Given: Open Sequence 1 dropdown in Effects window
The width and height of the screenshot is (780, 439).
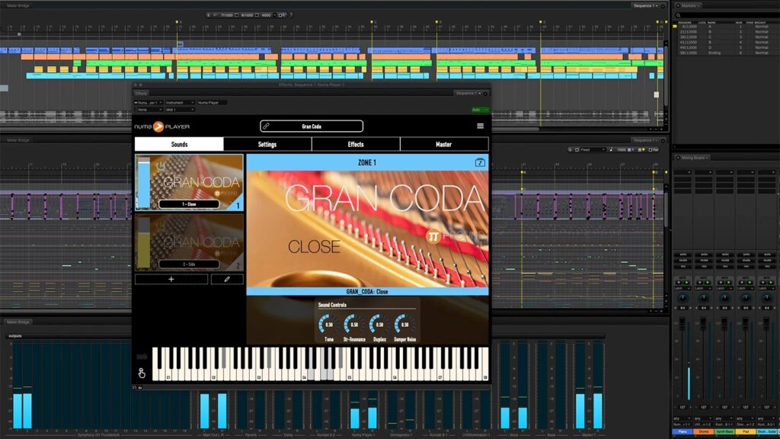Looking at the screenshot, I should tap(468, 93).
